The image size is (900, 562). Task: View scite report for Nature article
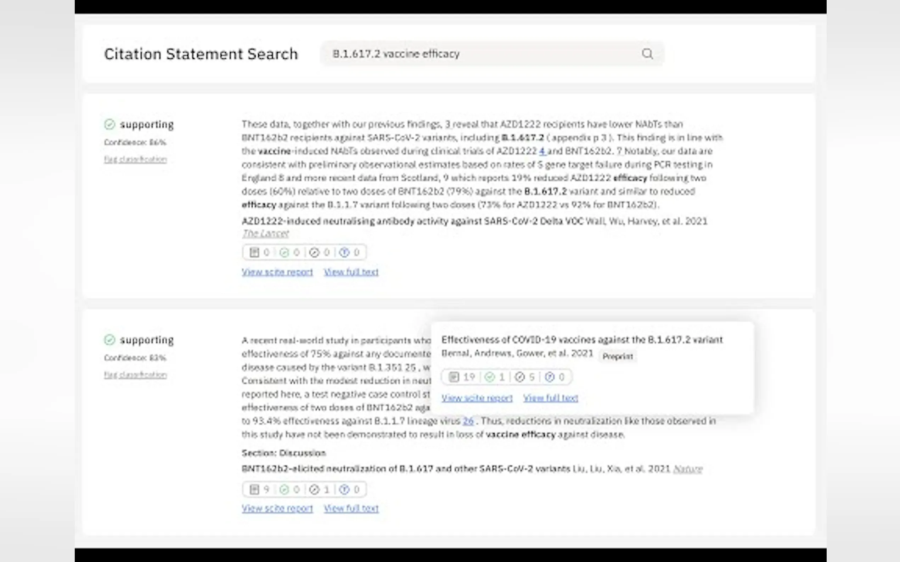tap(277, 509)
